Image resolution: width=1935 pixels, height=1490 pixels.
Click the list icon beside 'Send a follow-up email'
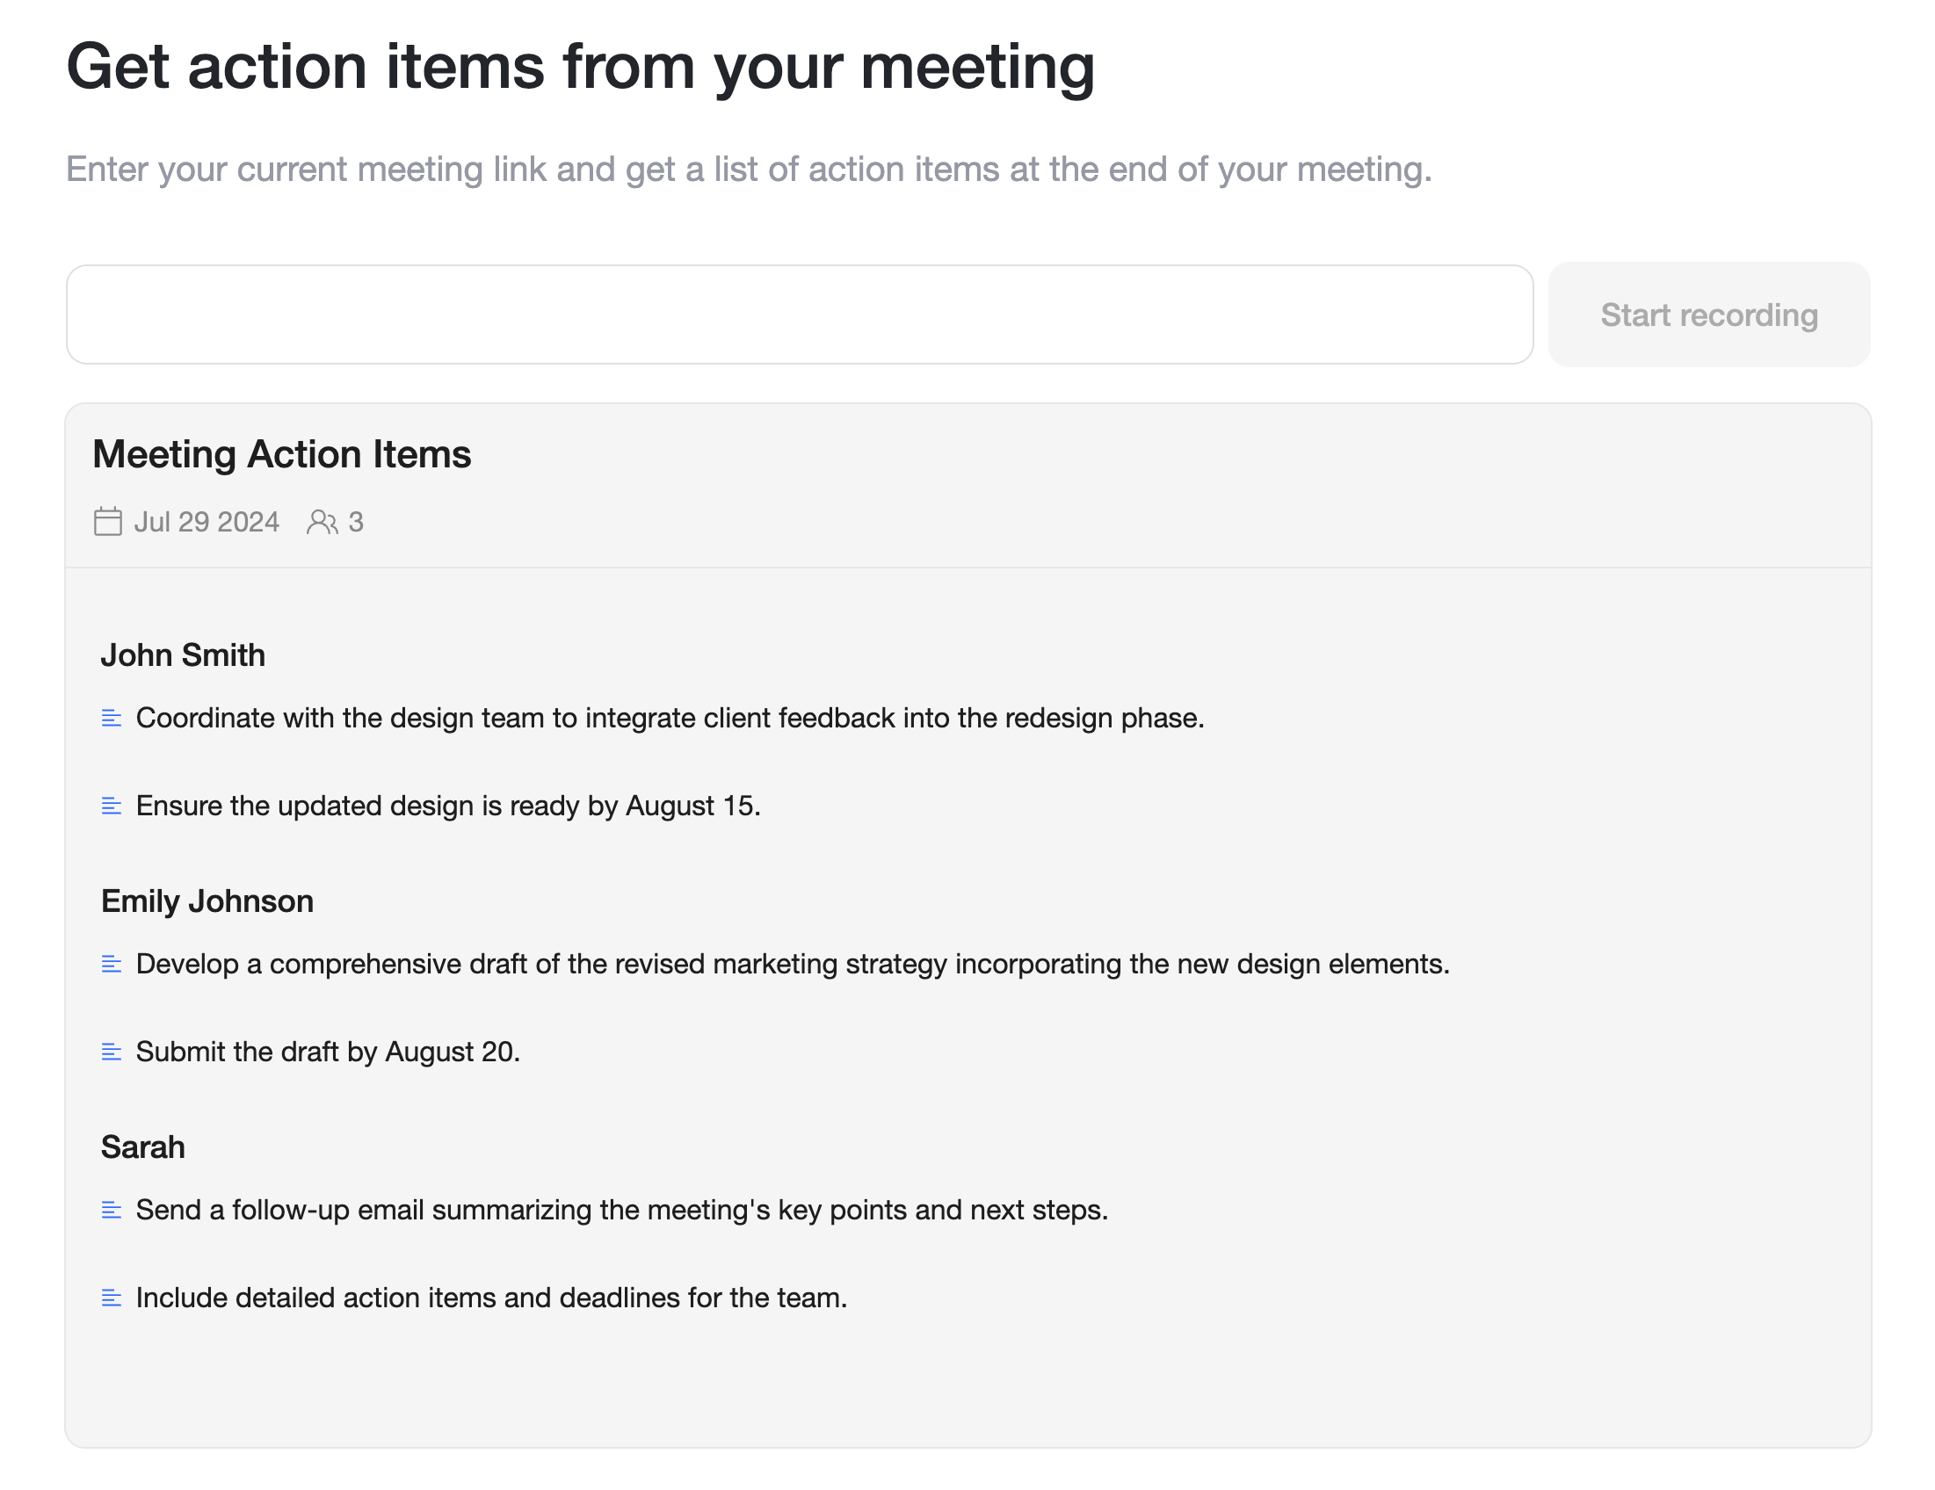(x=112, y=1209)
